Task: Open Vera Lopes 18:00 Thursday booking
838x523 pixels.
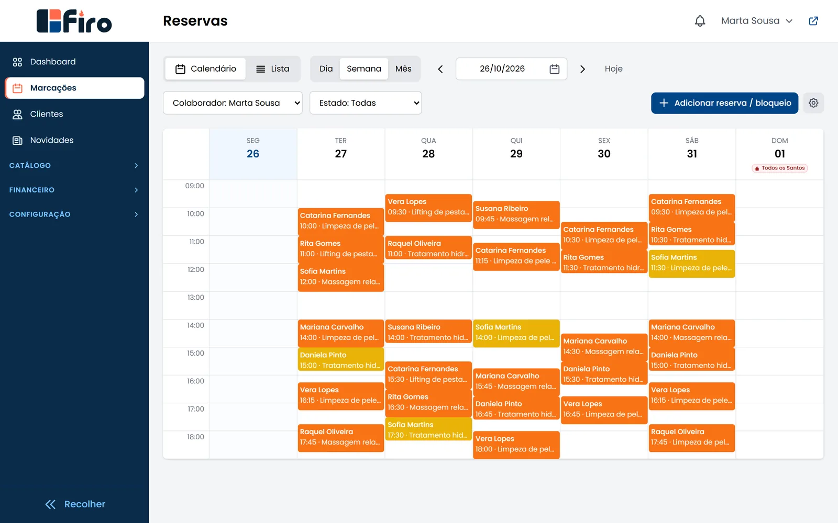Action: tap(516, 445)
